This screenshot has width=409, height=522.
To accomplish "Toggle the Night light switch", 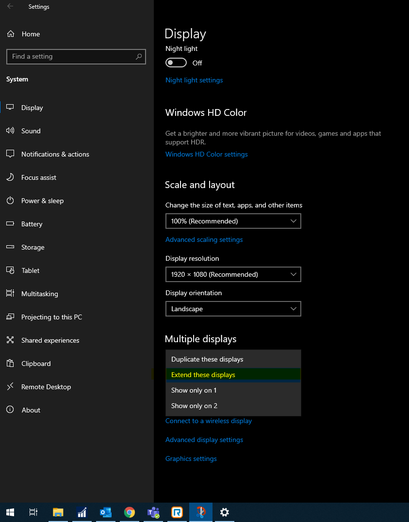I will [x=176, y=63].
